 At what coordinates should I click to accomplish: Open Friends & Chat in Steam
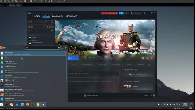[149, 95]
